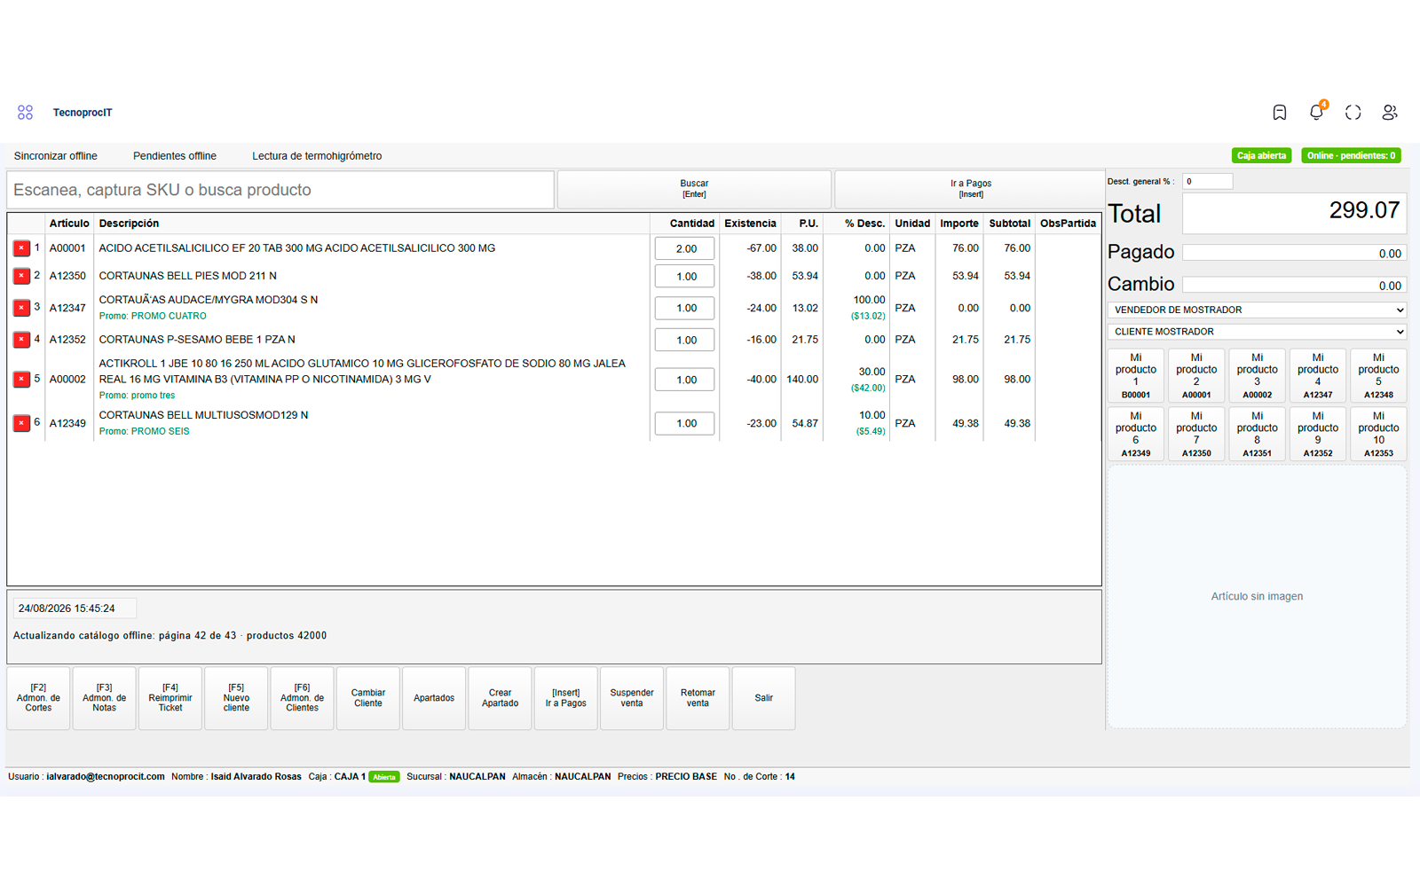Select quick product Mi producto 1 B00001
Image resolution: width=1420 pixels, height=887 pixels.
[x=1136, y=376]
